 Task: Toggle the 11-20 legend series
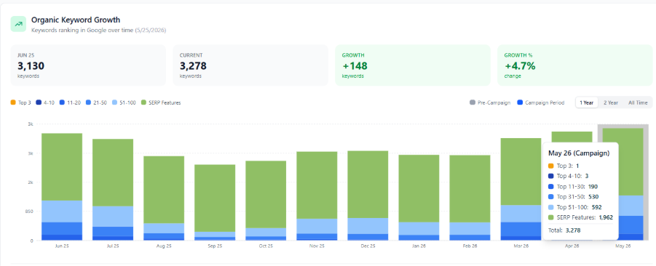70,102
